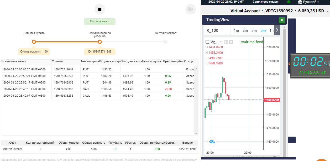
Task: Collapse the indicator legend with minus icon
Action: click(207, 42)
